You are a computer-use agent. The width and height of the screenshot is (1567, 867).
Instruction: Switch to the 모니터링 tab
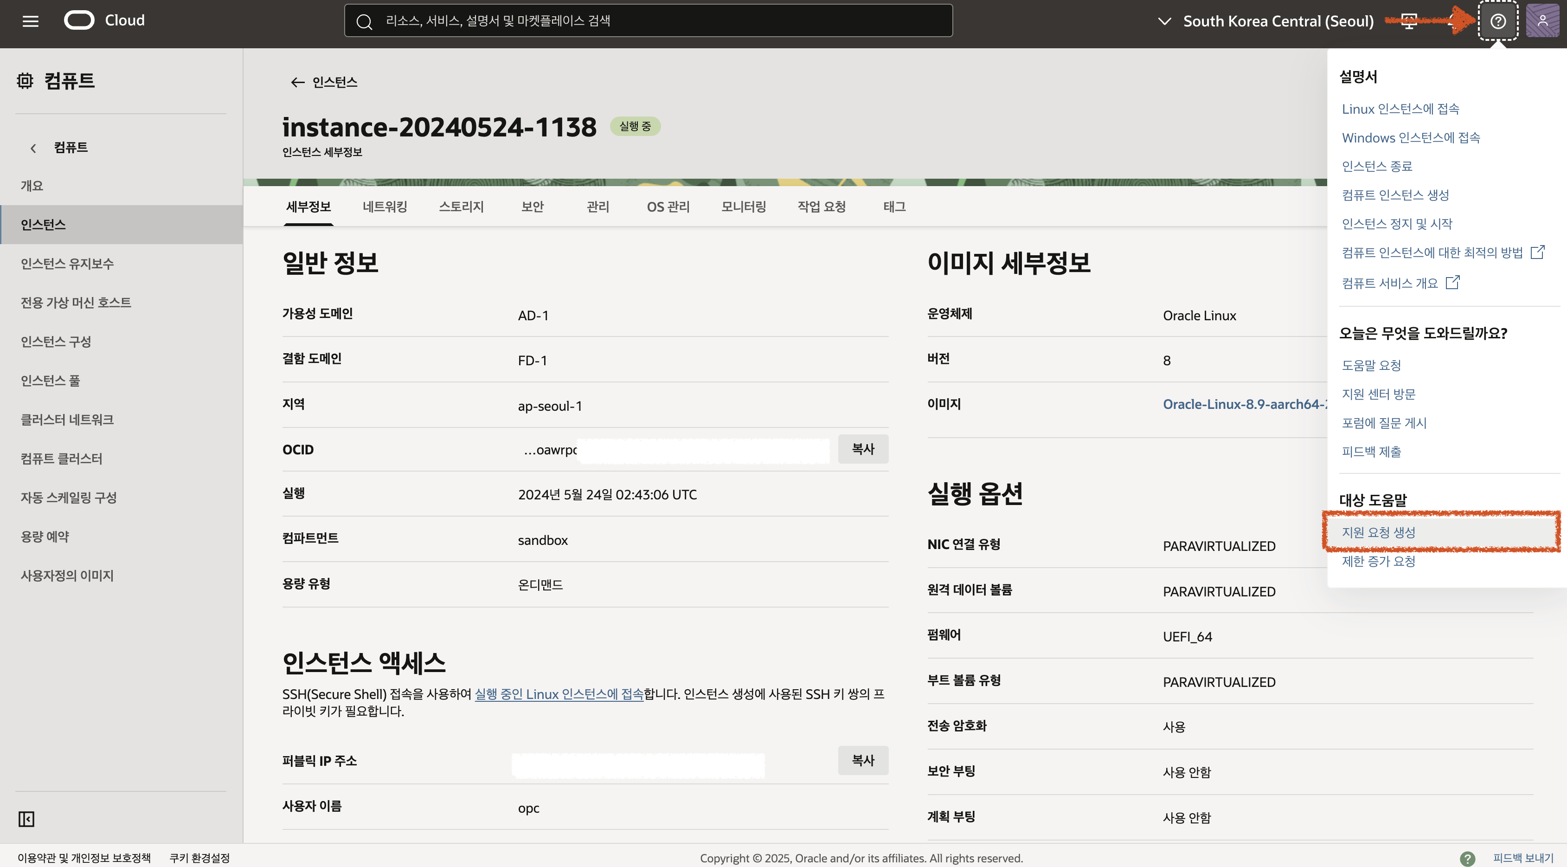pyautogui.click(x=743, y=207)
